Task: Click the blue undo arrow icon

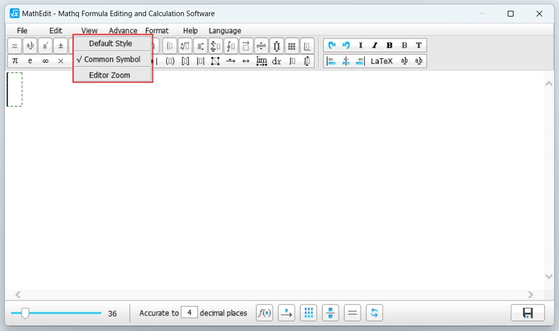Action: [346, 45]
